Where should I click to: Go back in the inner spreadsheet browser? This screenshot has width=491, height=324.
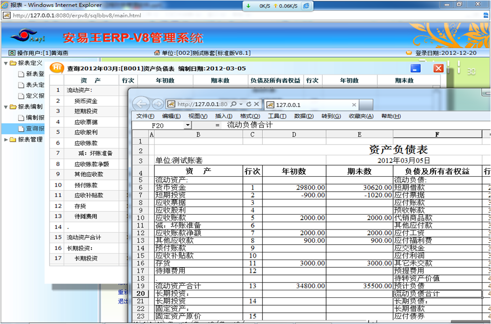click(141, 104)
